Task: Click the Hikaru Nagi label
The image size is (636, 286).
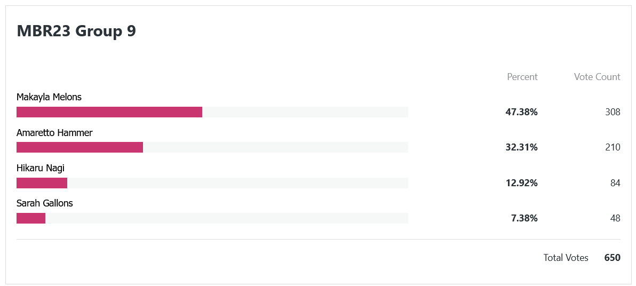Action: 41,168
